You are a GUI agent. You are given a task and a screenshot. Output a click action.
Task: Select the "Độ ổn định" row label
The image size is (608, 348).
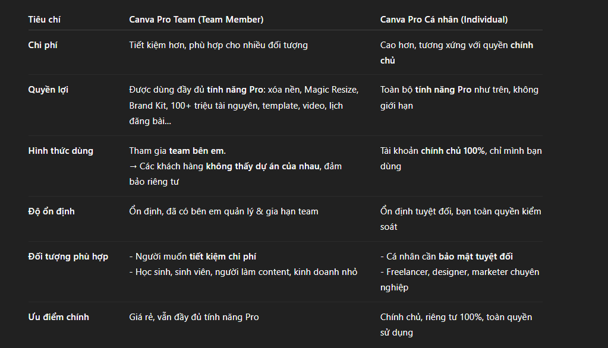(x=52, y=211)
